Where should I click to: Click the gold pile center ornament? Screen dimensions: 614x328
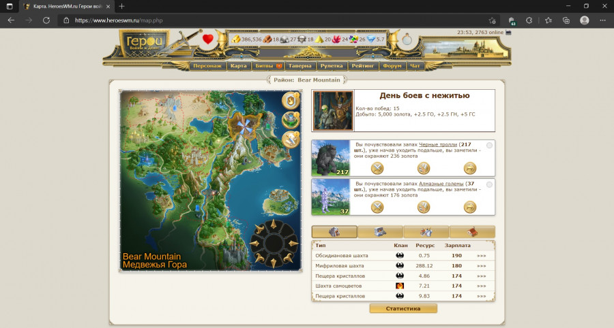(x=308, y=52)
